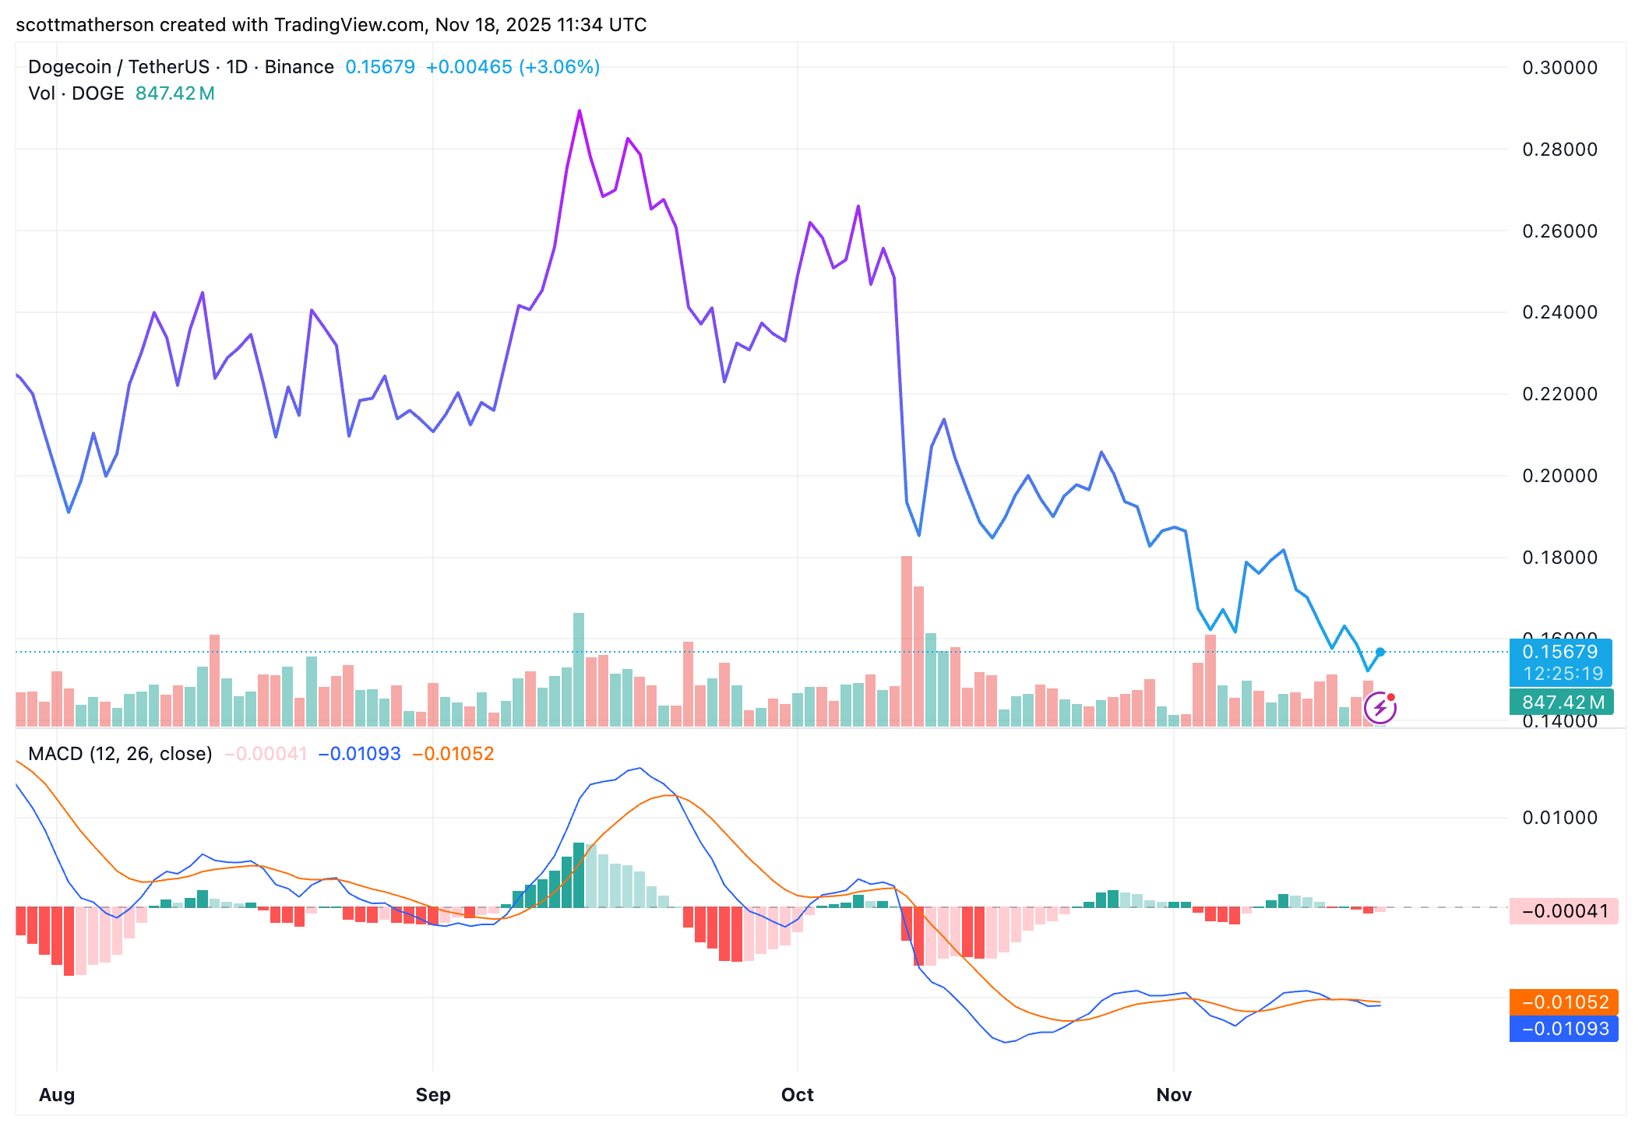Click the +0.00465 (+3.06%) price change text
The image size is (1642, 1137).
point(513,67)
